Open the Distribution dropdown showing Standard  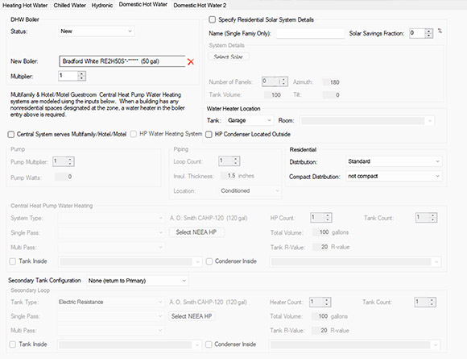[394, 161]
